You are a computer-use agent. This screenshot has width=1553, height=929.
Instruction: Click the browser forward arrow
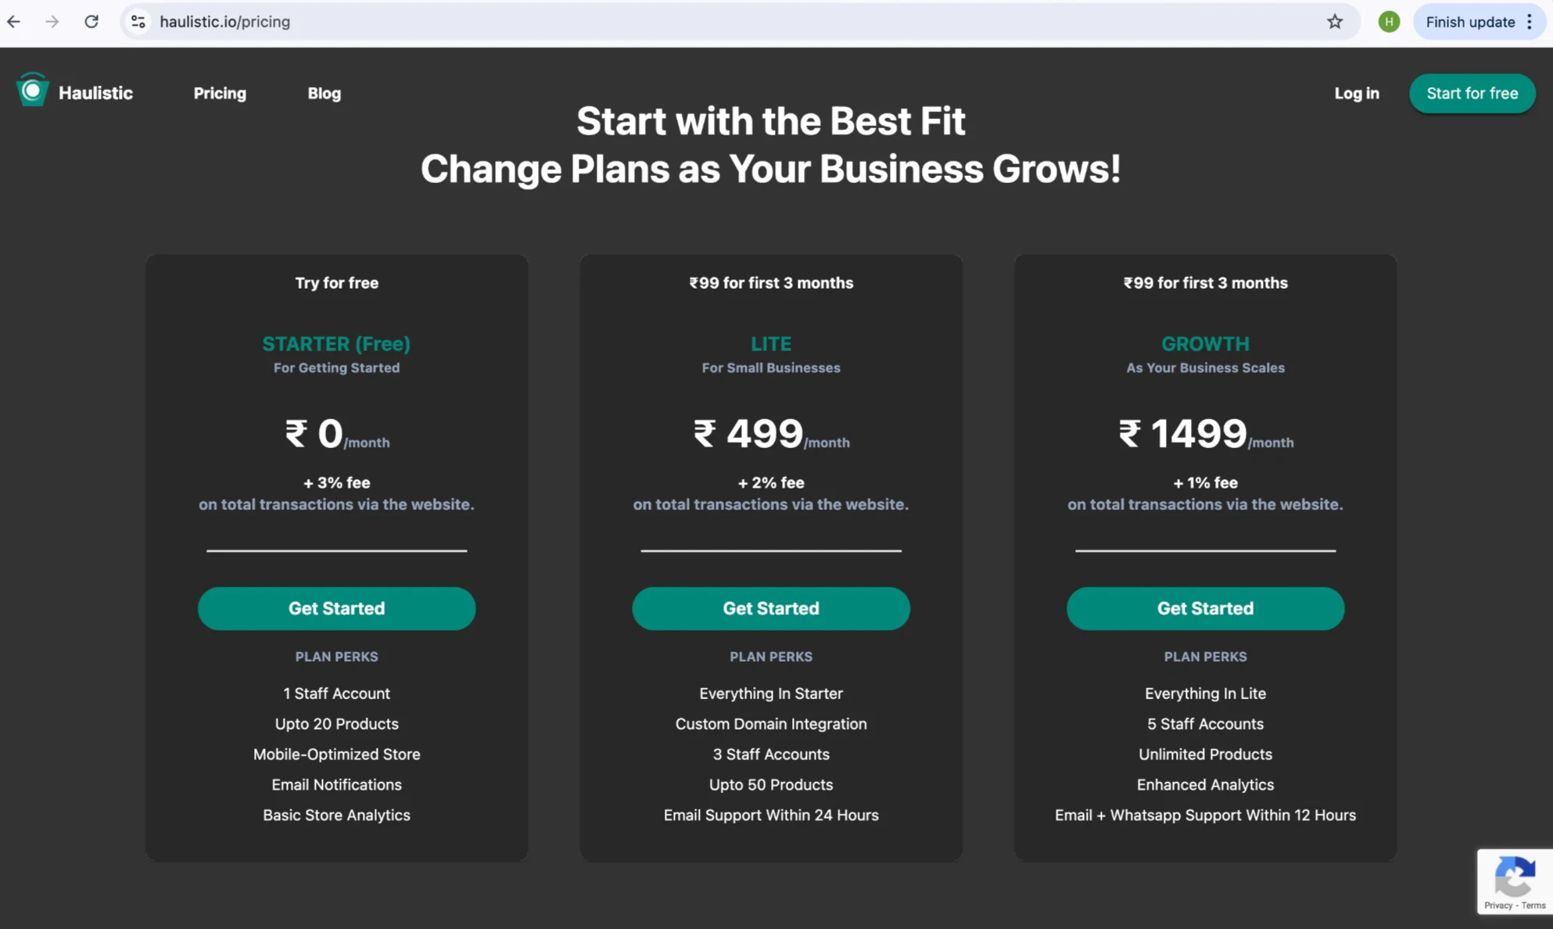(x=52, y=22)
